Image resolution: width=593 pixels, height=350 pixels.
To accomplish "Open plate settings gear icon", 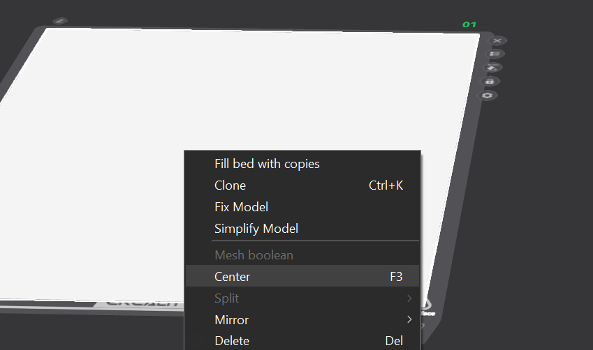I will click(x=488, y=96).
